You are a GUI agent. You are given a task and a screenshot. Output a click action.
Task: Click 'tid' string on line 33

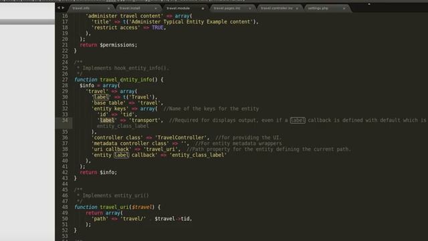(x=127, y=114)
